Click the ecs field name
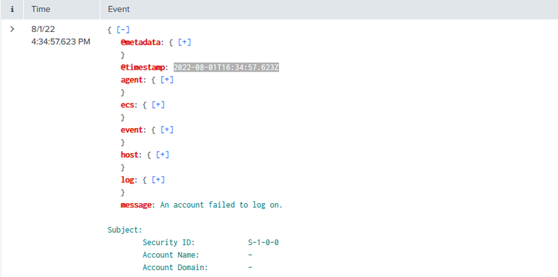Image resolution: width=558 pixels, height=277 pixels. [127, 105]
